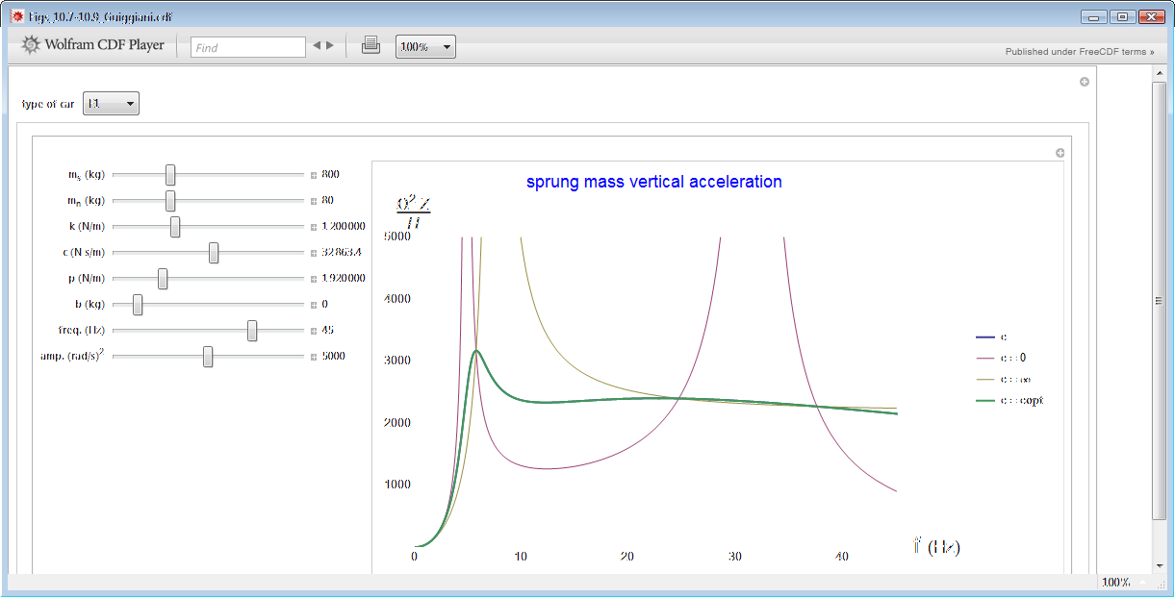This screenshot has height=598, width=1175.
Task: Click the ms value 800
Action: pyautogui.click(x=330, y=174)
